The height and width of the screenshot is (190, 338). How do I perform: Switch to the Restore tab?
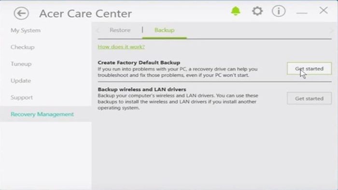[x=120, y=30]
